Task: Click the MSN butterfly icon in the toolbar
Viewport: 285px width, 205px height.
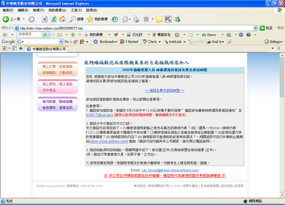Action: (x=116, y=35)
